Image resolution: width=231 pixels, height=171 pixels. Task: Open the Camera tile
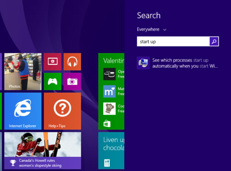73,82
